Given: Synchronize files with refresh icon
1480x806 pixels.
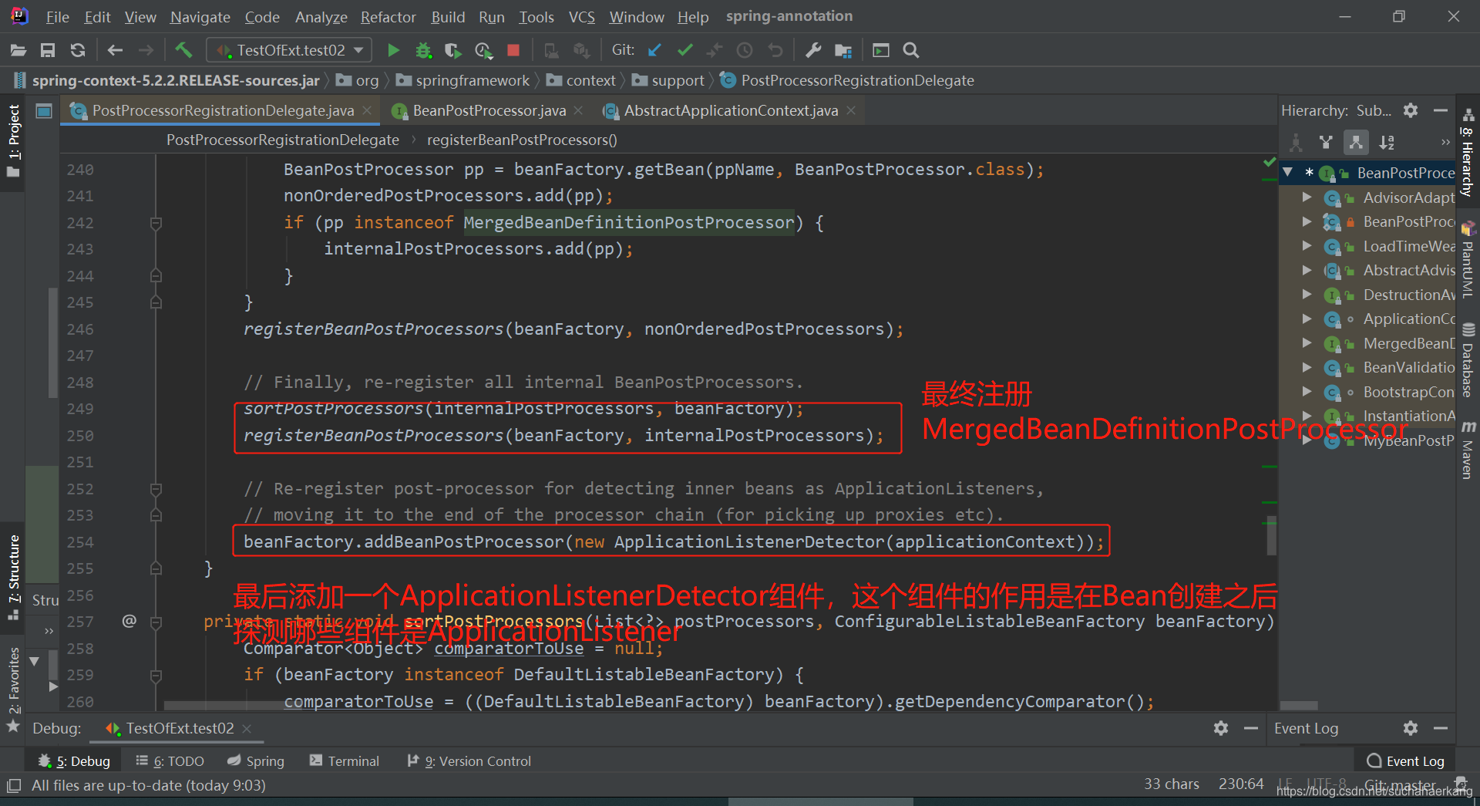Looking at the screenshot, I should pos(78,51).
